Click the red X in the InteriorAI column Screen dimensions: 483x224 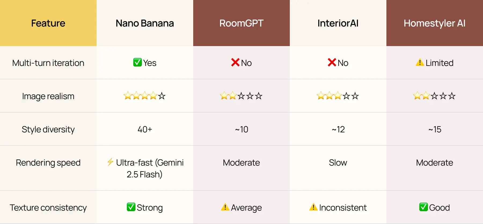point(332,62)
